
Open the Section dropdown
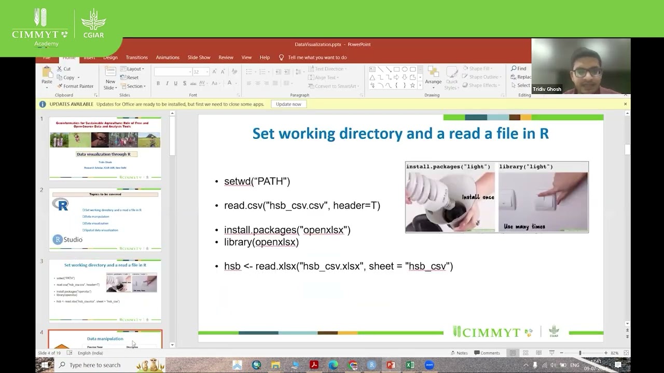(x=133, y=86)
